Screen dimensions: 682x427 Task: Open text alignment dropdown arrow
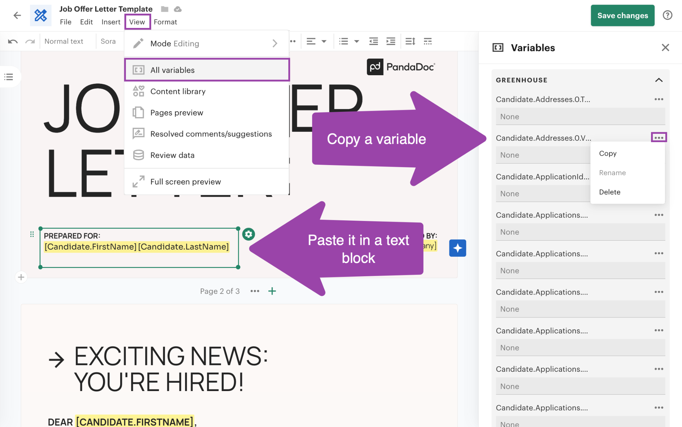click(324, 41)
